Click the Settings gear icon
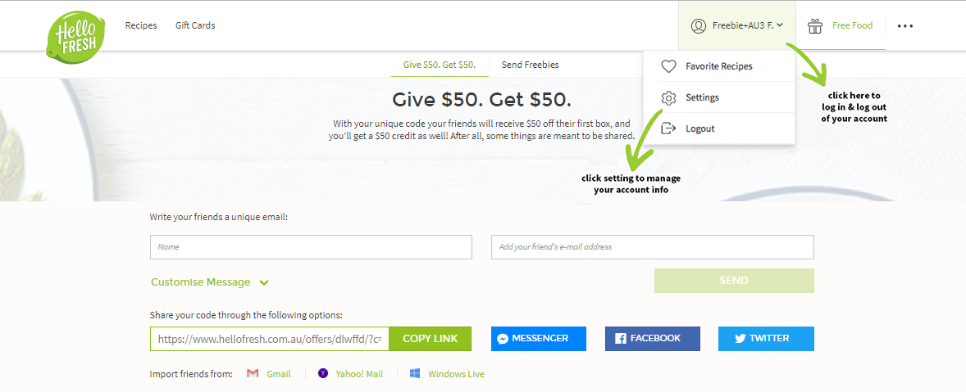This screenshot has height=392, width=966. point(668,97)
